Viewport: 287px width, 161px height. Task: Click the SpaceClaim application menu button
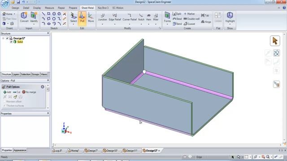point(4,4)
